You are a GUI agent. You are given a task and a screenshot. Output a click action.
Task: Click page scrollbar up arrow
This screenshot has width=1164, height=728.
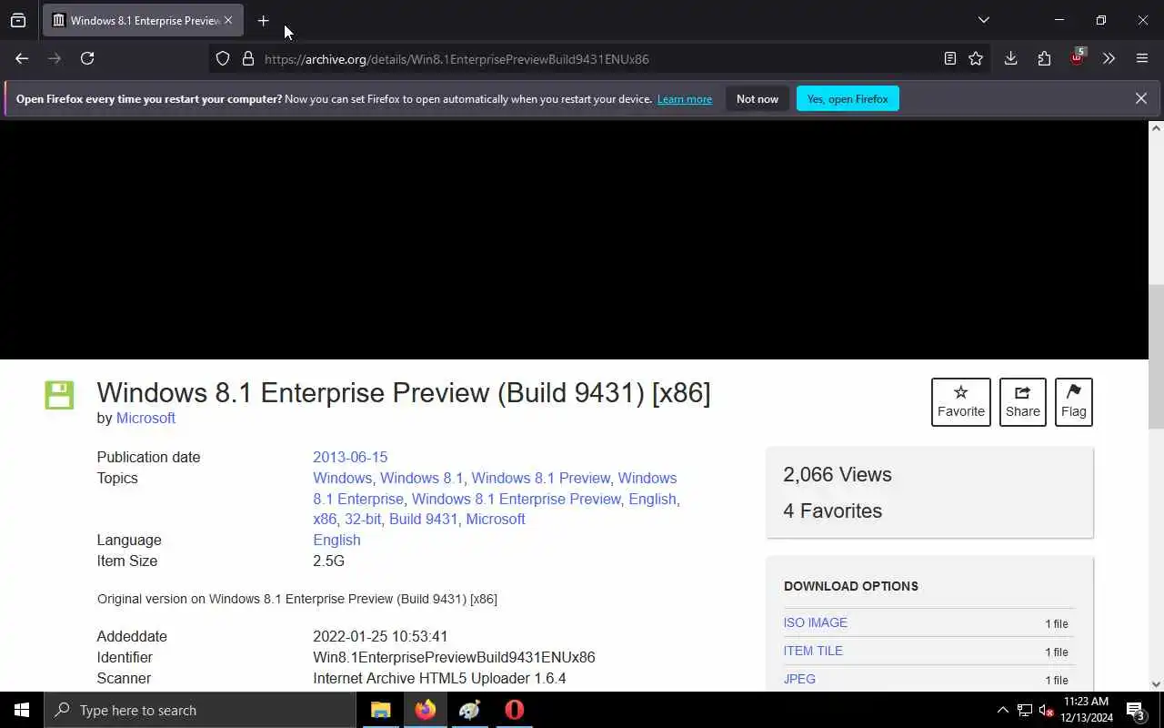click(1156, 128)
